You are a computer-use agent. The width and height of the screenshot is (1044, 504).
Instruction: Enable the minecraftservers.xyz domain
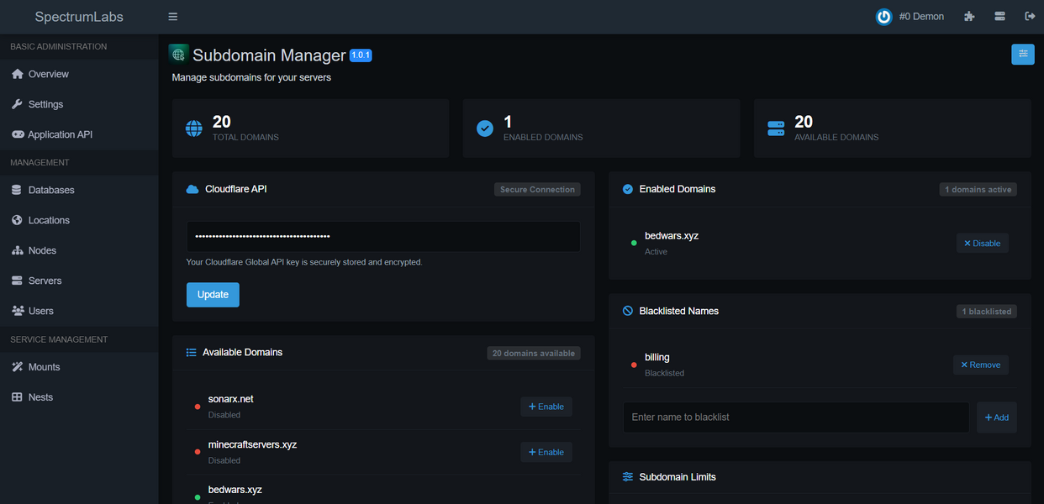point(546,452)
